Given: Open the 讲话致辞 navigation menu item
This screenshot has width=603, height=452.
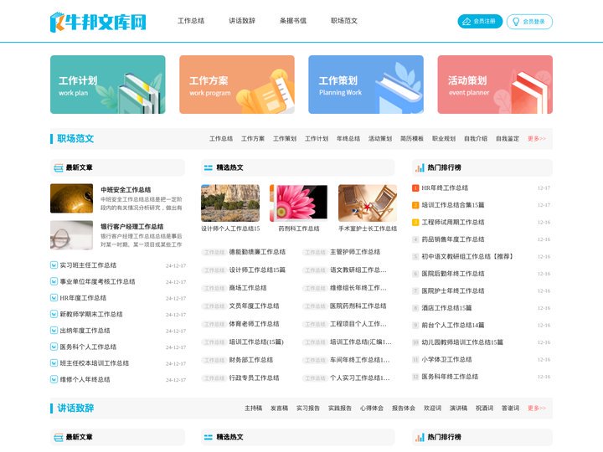Looking at the screenshot, I should click(242, 21).
